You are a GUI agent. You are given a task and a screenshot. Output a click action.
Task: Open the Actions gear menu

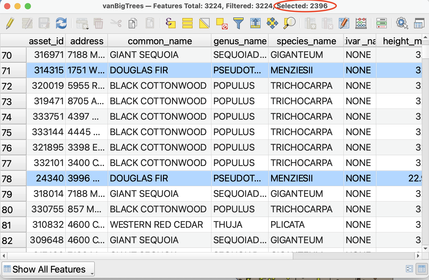[402, 23]
